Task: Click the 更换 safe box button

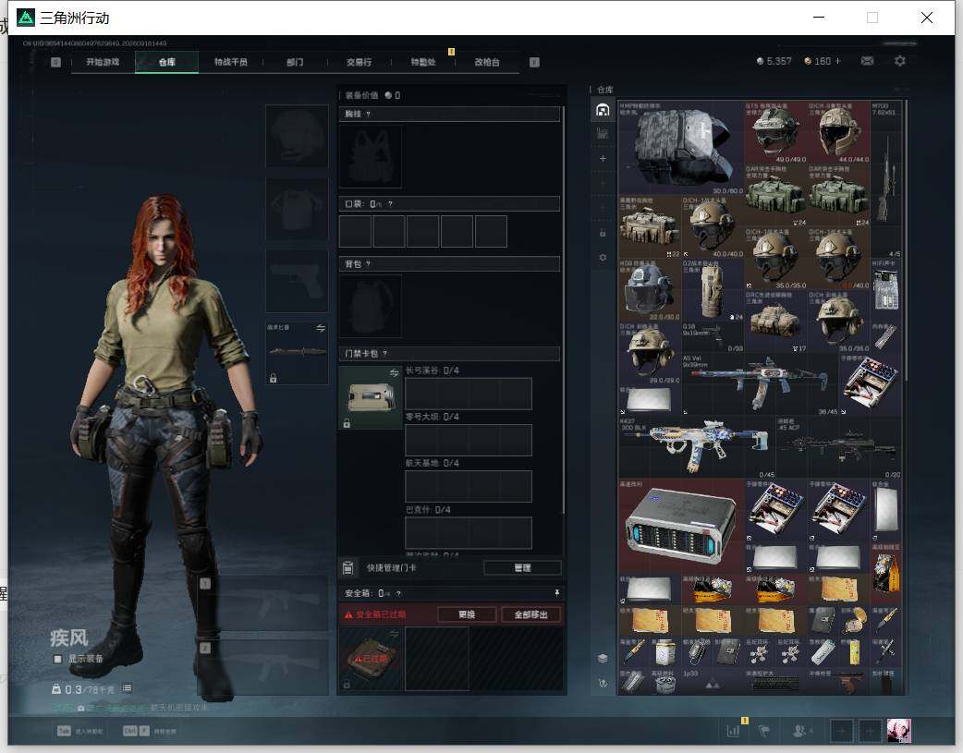Action: point(467,614)
